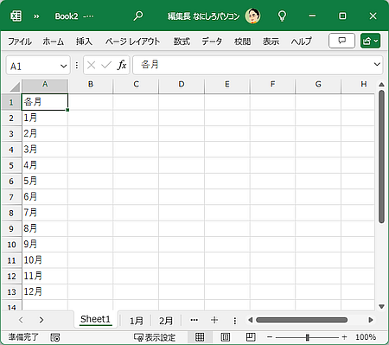The width and height of the screenshot is (389, 345).
Task: Switch to Page Break Preview icon
Action: pyautogui.click(x=251, y=337)
